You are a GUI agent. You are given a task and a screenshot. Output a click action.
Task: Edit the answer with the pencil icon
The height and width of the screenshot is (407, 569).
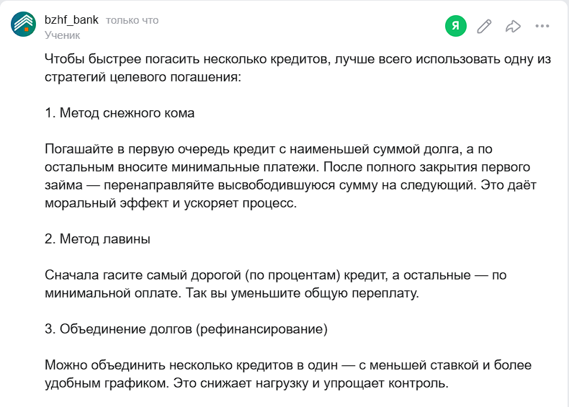pyautogui.click(x=485, y=27)
